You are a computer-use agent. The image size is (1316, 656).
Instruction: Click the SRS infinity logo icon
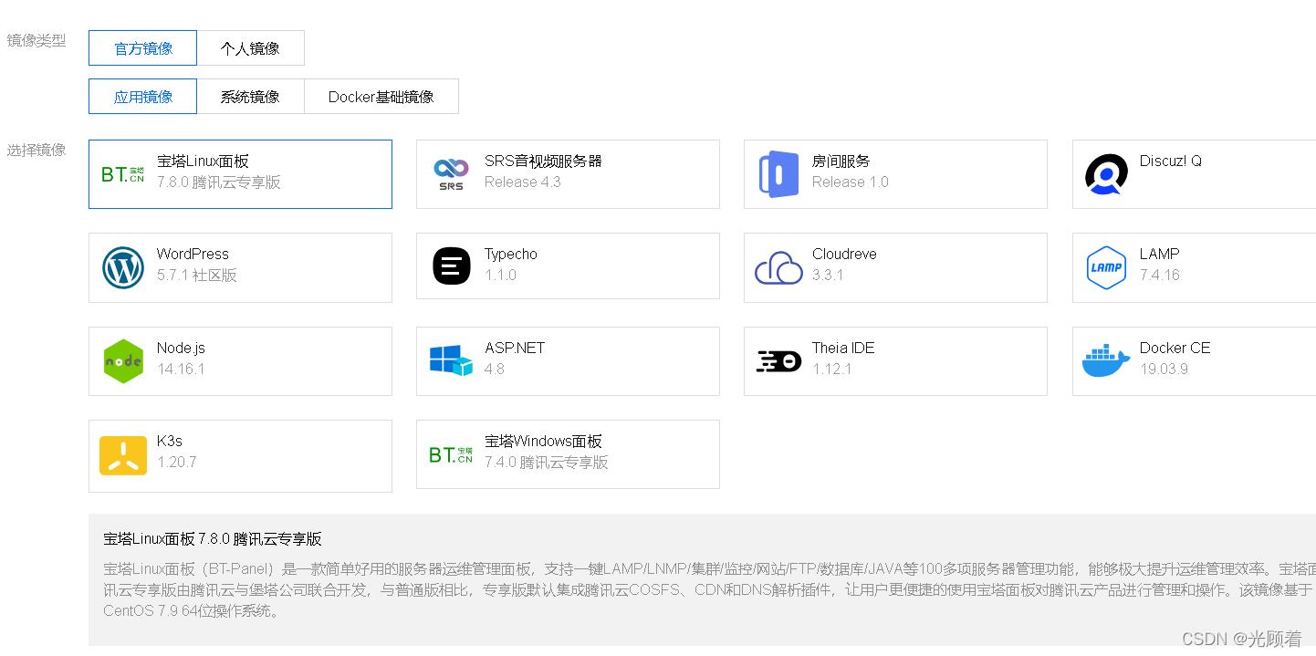(x=451, y=174)
